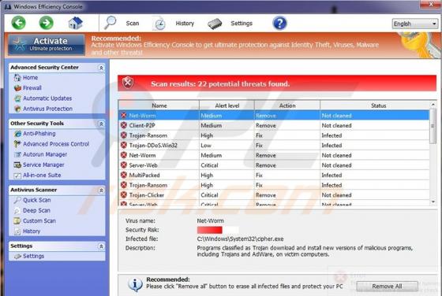This screenshot has width=442, height=296.
Task: Open the Firewall link
Action: (32, 88)
